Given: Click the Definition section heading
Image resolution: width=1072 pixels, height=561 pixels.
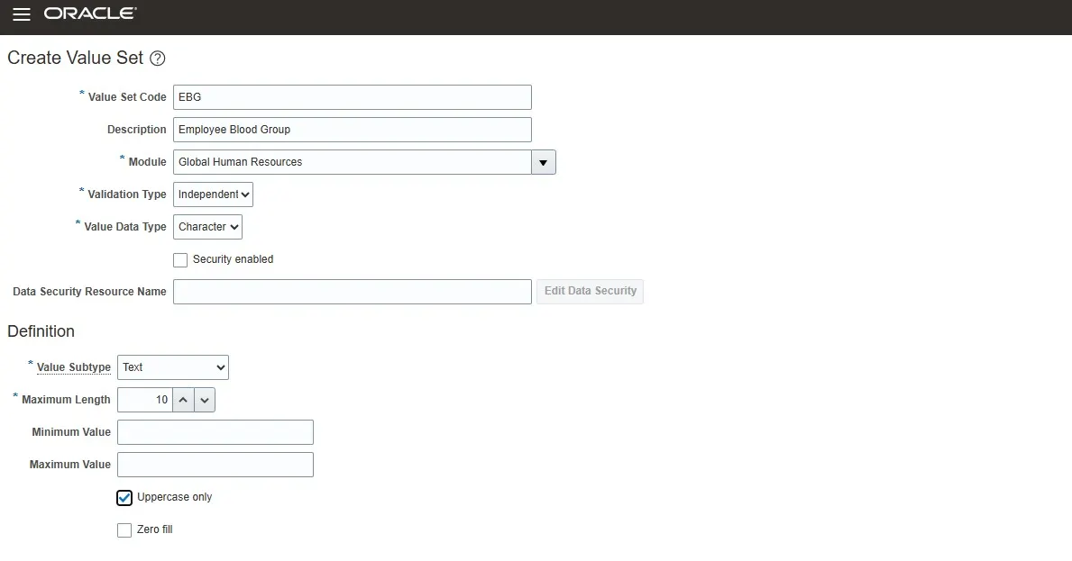Looking at the screenshot, I should tap(41, 331).
